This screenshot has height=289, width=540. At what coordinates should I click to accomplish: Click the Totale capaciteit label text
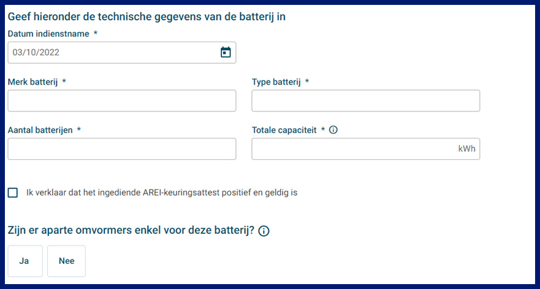click(x=284, y=130)
